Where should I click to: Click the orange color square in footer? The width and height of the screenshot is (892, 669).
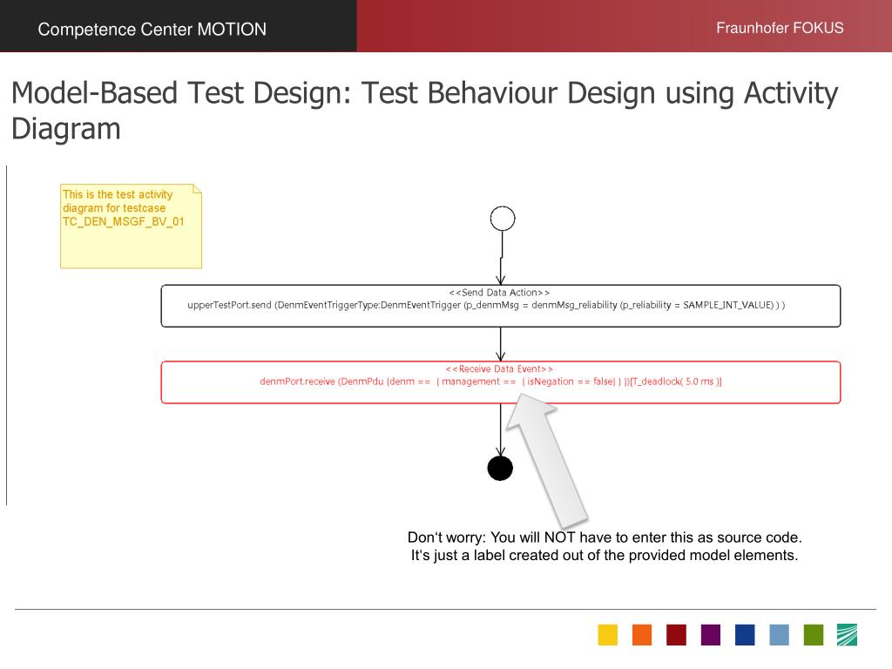pyautogui.click(x=642, y=635)
